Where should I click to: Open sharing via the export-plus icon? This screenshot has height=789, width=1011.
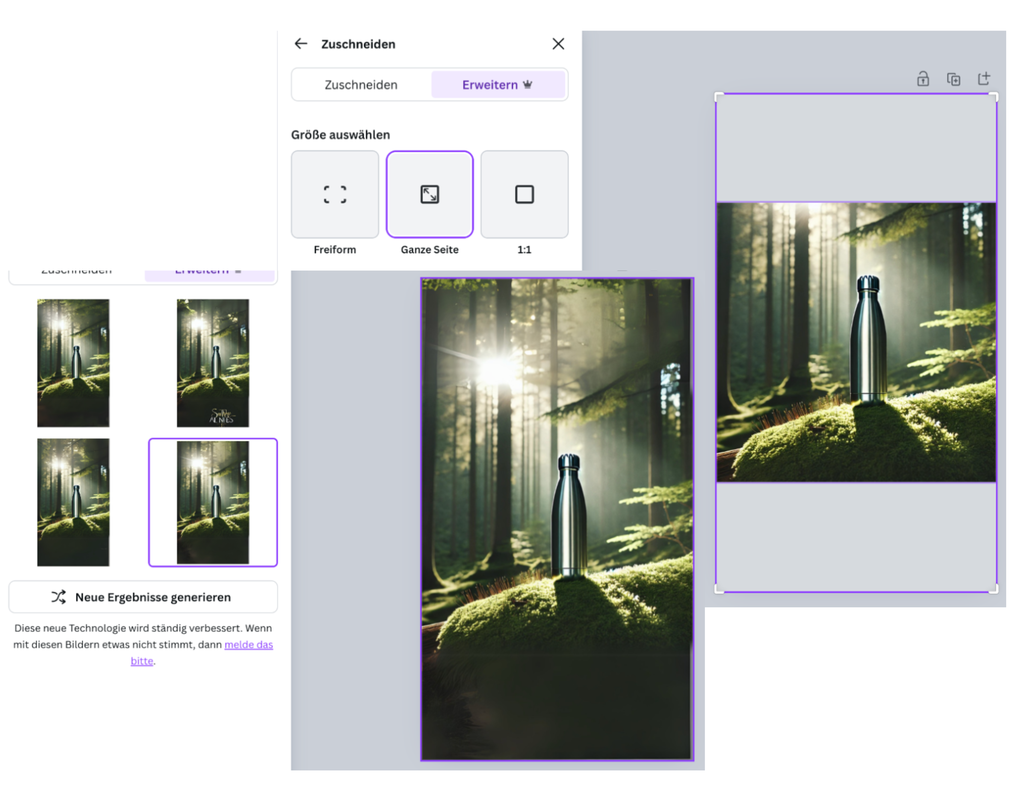point(984,79)
